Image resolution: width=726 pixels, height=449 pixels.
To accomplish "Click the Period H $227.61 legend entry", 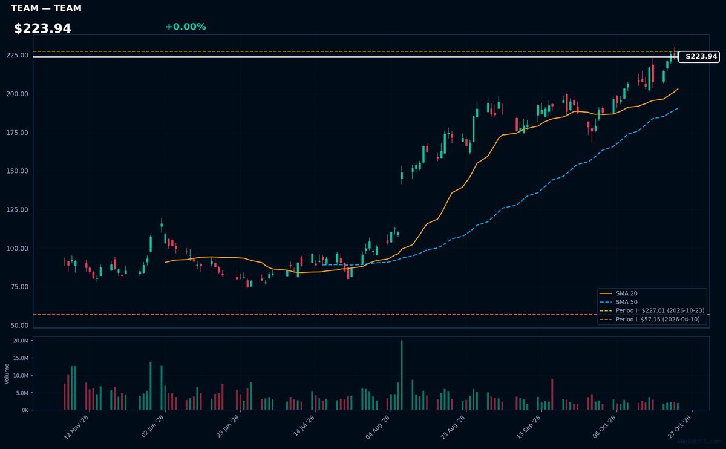I will [652, 310].
